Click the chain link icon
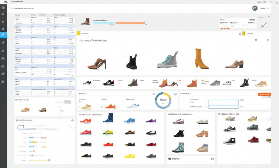The image size is (279, 168). tap(264, 25)
